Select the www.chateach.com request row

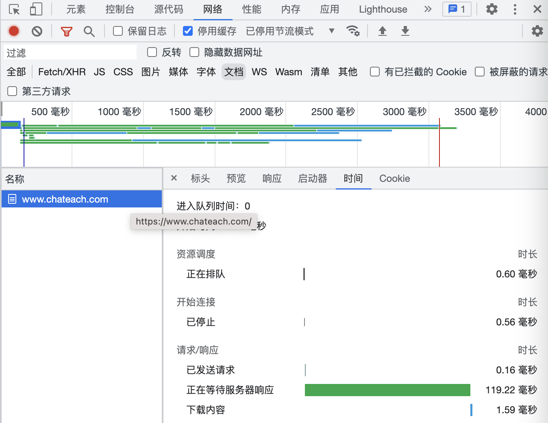(82, 199)
